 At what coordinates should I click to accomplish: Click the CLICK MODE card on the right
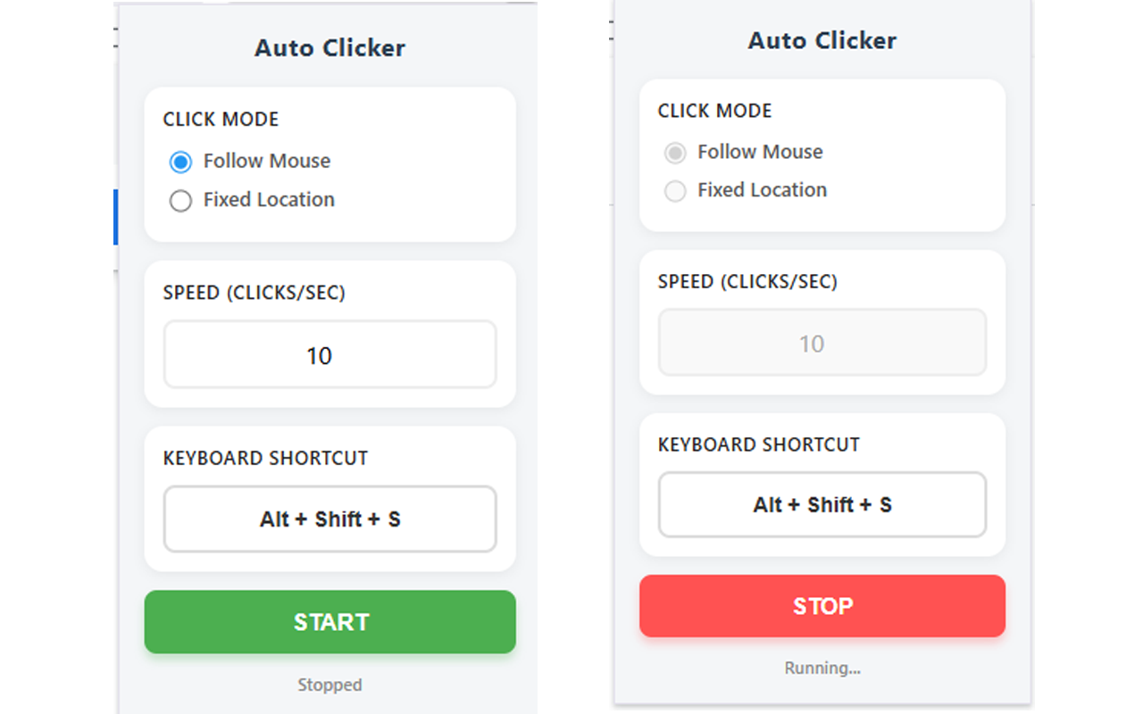(x=822, y=156)
